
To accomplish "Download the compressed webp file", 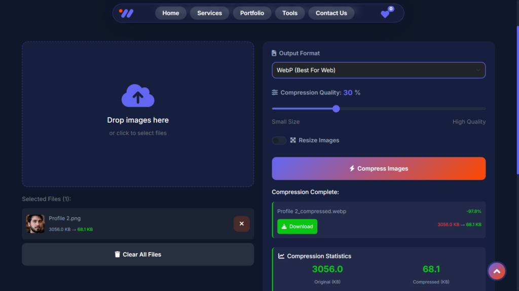I will 297,226.
